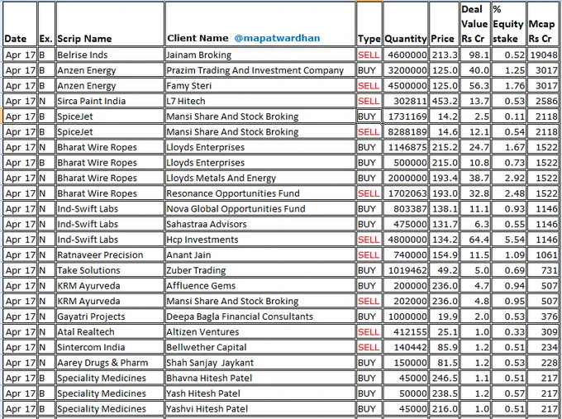Viewport: 562px width, 419px height.
Task: Click the 'Sahastraa Advisors' cell
Action: (260, 224)
